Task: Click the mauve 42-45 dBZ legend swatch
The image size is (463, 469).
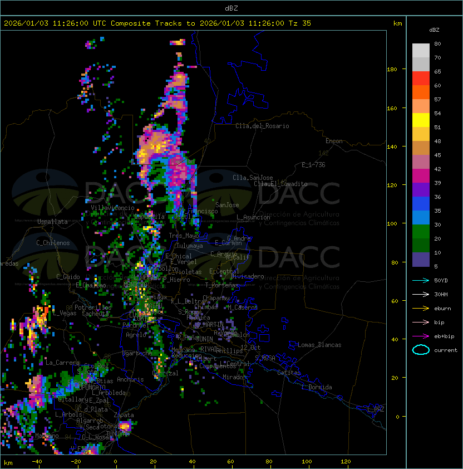Action: point(421,162)
